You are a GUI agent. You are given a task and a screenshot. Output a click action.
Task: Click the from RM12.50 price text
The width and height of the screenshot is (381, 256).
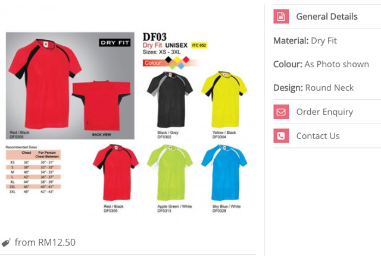point(45,242)
